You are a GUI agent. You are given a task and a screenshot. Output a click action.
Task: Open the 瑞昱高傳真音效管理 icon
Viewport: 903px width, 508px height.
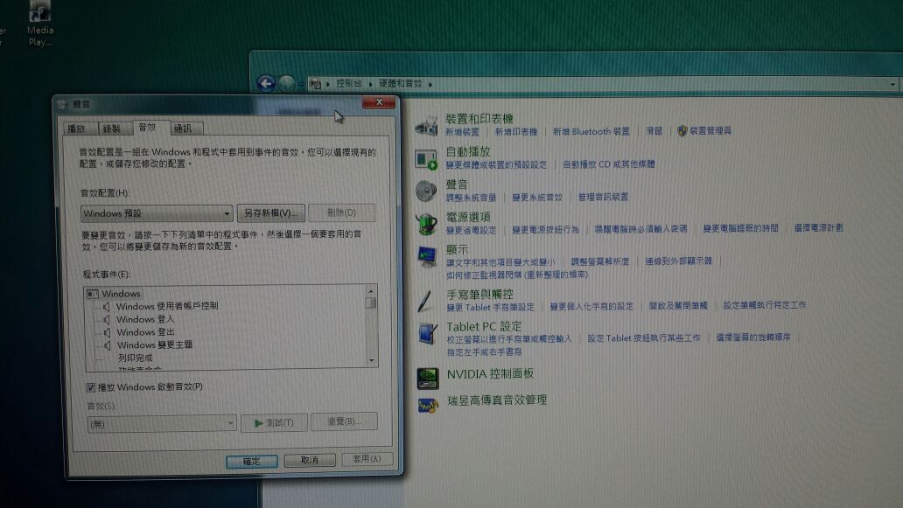(428, 405)
